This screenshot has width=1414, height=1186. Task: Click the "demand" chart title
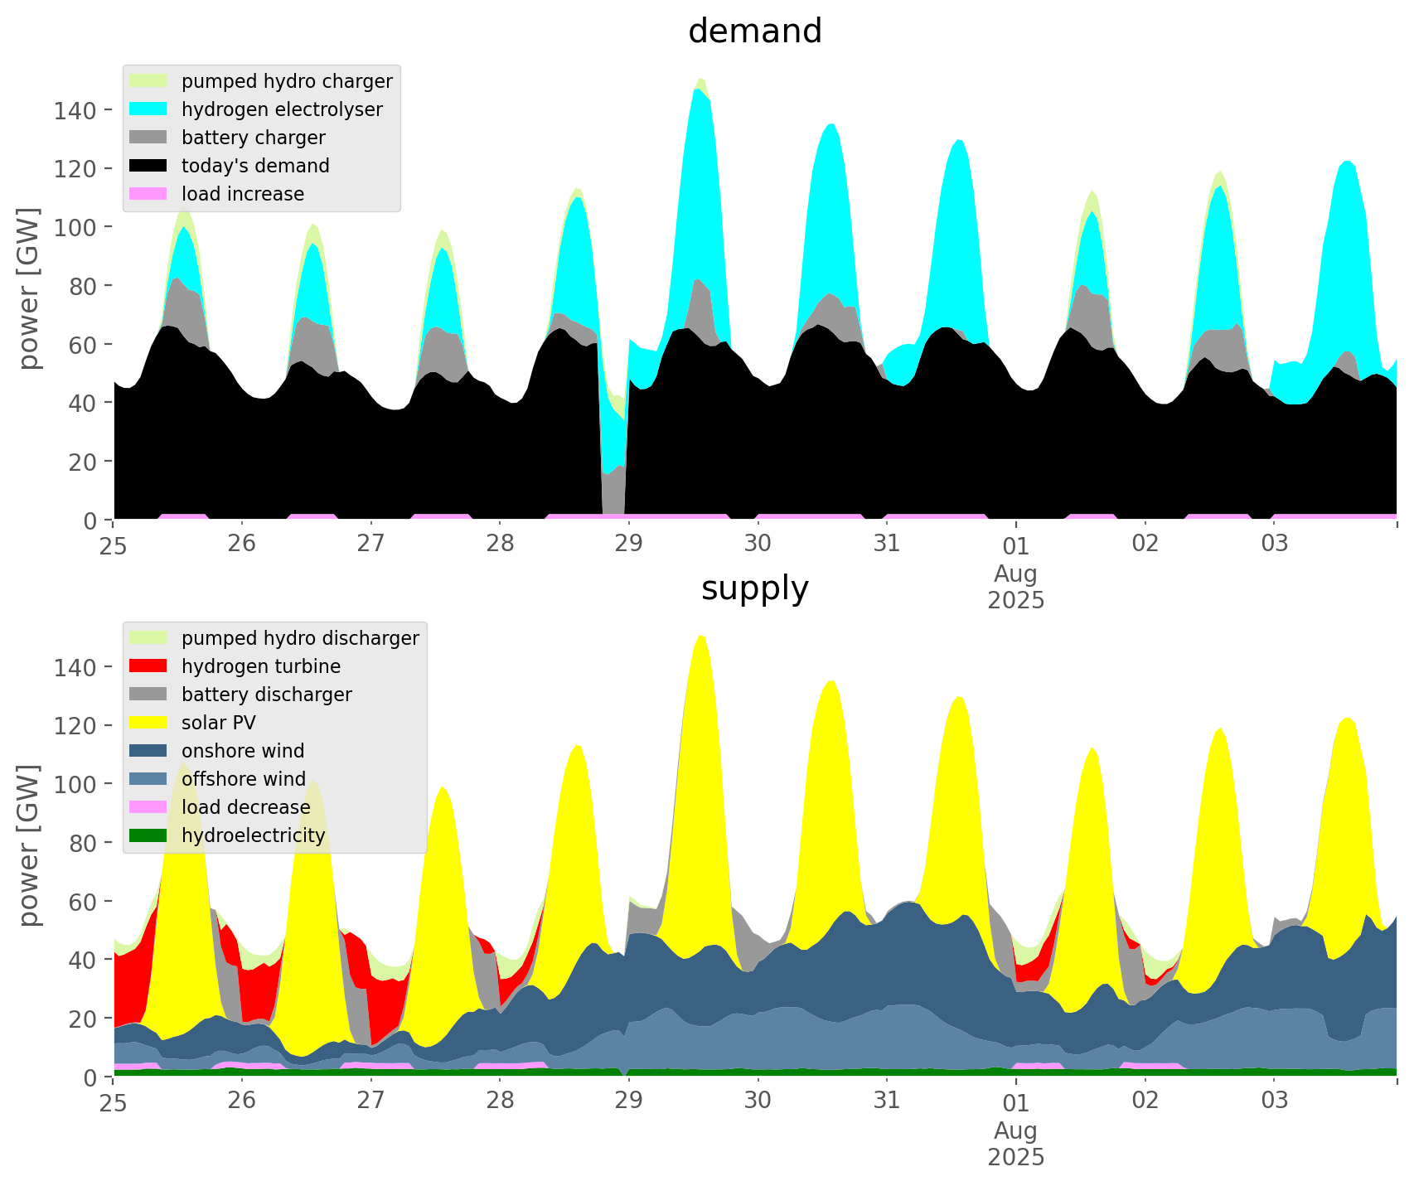754,31
